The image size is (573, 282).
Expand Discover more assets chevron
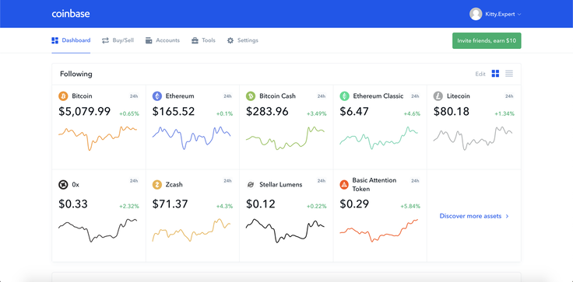coord(507,216)
